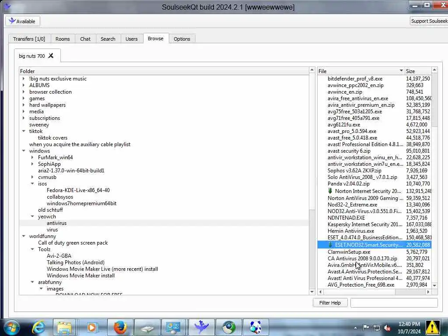Screen dimensions: 448x336
Task: Click the Support Soulseek button
Action: [429, 21]
